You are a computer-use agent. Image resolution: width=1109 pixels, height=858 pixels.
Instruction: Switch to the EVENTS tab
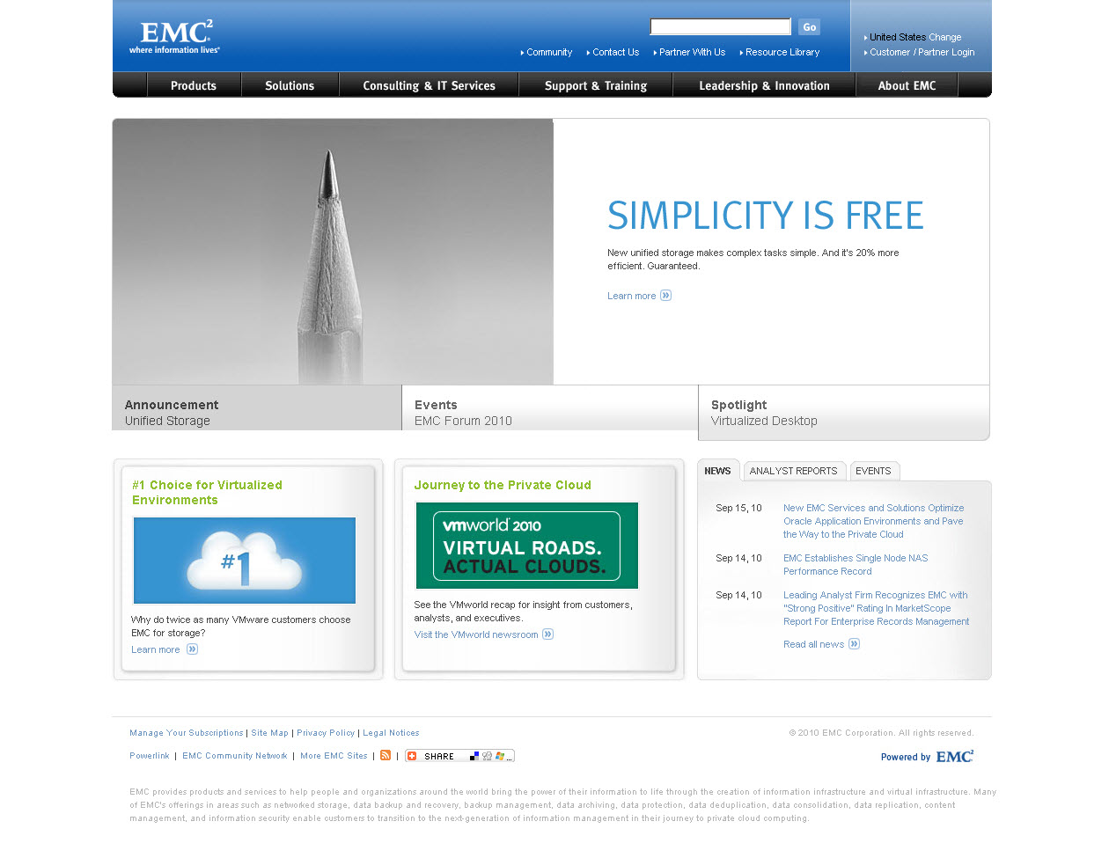pyautogui.click(x=873, y=471)
